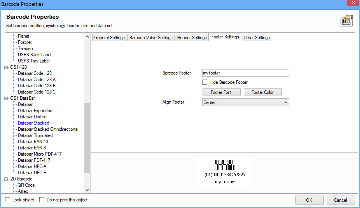This screenshot has width=360, height=208.
Task: Choose the plain Databar Code 128 item
Action: (35, 73)
